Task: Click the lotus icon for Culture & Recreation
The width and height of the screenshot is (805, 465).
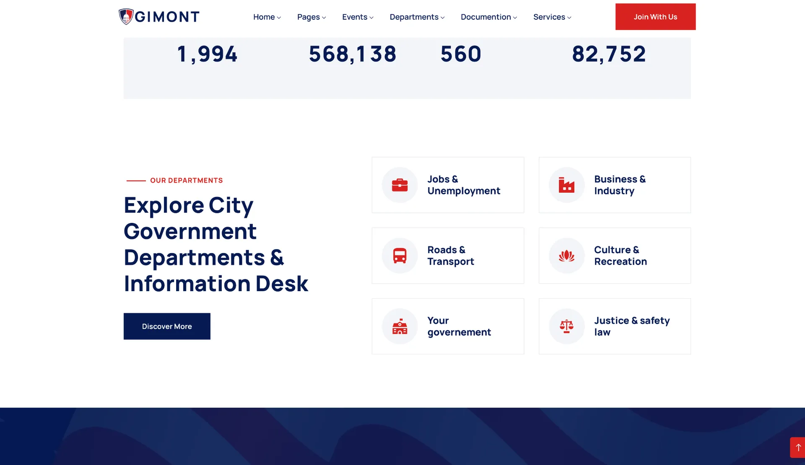Action: (566, 256)
